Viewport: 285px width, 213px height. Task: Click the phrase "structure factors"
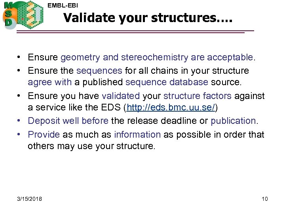pos(198,96)
